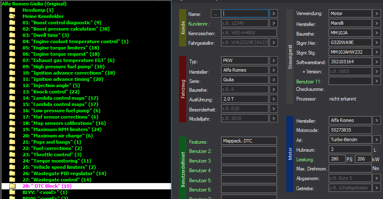Select 04: Engine coolant temperature control entry

[x=75, y=41]
